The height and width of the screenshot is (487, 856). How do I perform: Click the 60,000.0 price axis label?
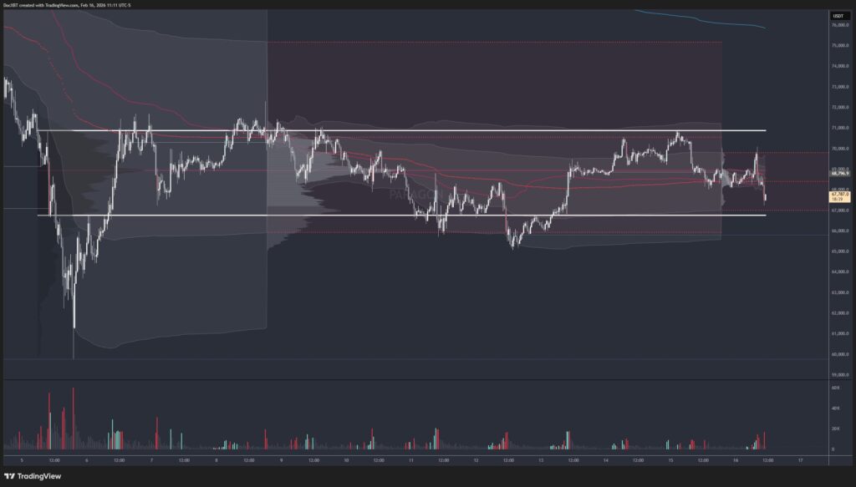coord(840,354)
